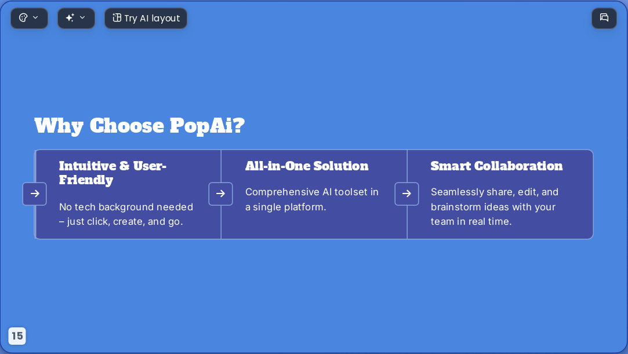This screenshot has height=354, width=628.
Task: Click the text No tech background needed
Action: [x=126, y=207]
